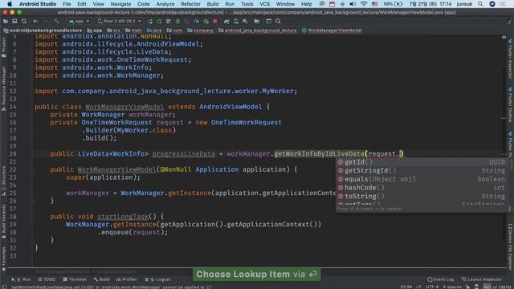This screenshot has height=289, width=514.
Task: Open the Logcat tool window tab
Action: click(157, 279)
